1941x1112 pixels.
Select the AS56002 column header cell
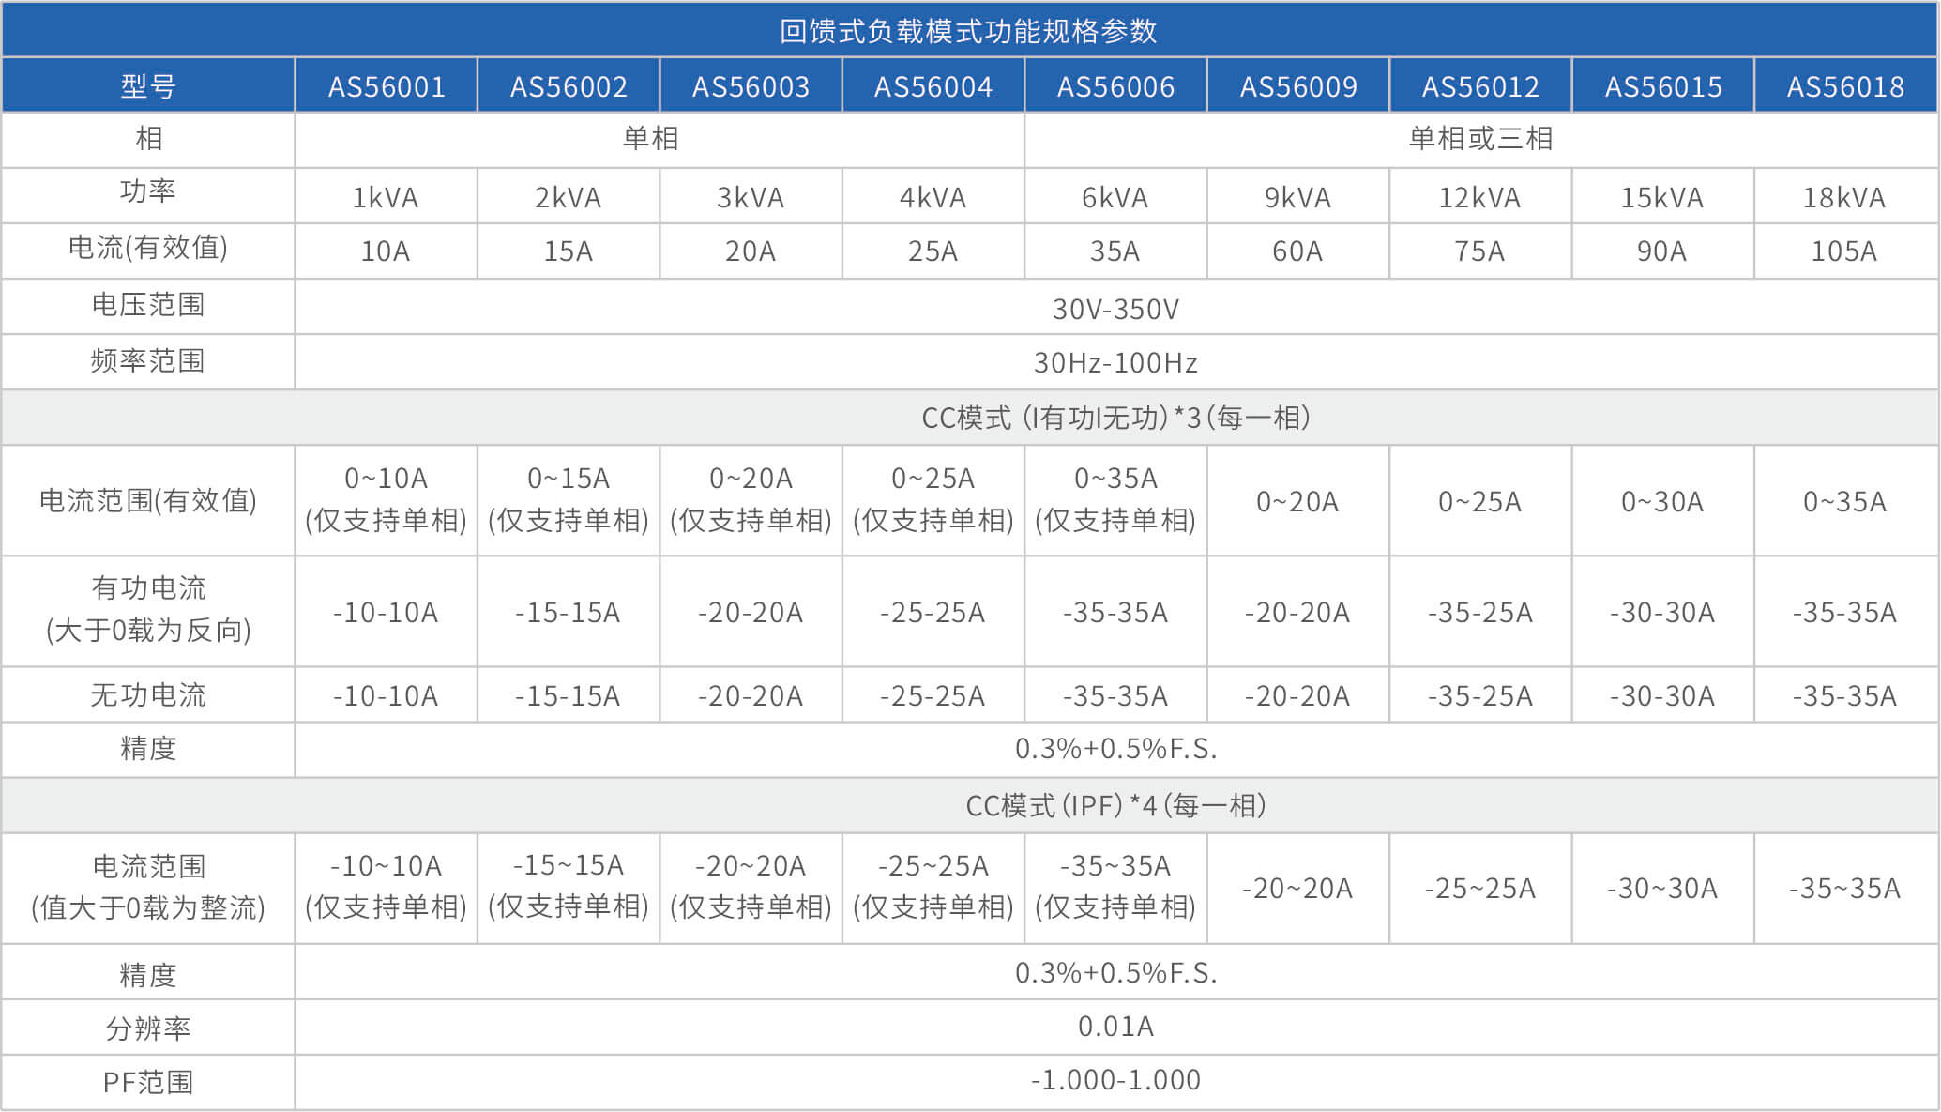tap(568, 86)
